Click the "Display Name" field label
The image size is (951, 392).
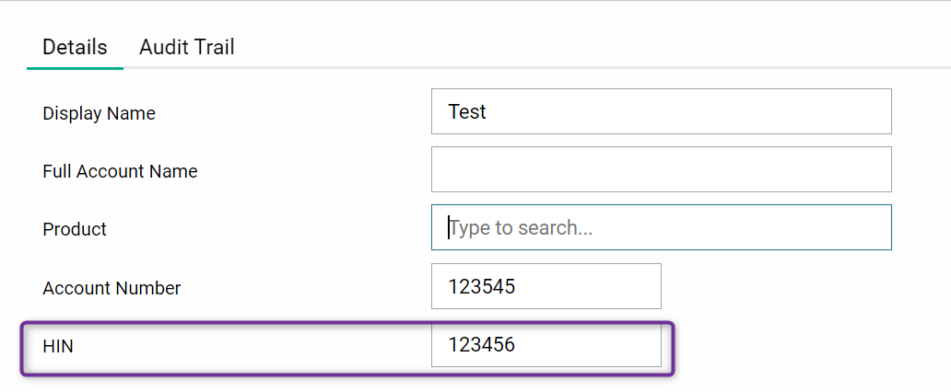pyautogui.click(x=99, y=113)
